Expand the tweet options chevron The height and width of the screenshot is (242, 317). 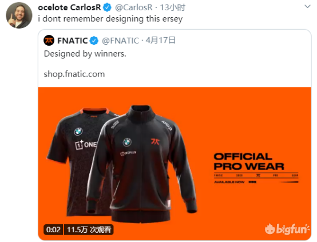[307, 6]
